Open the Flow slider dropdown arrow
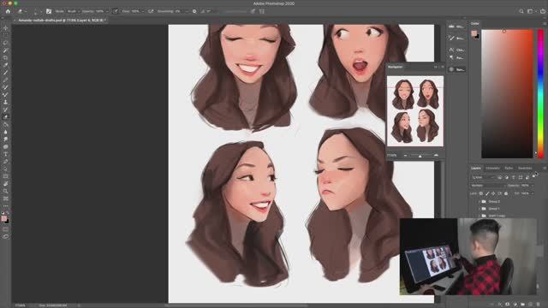Screen dimensions: 548x308 pos(143,11)
